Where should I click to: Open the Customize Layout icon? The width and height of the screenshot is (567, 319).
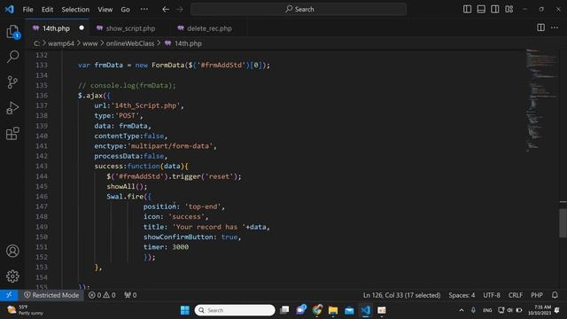tap(509, 9)
